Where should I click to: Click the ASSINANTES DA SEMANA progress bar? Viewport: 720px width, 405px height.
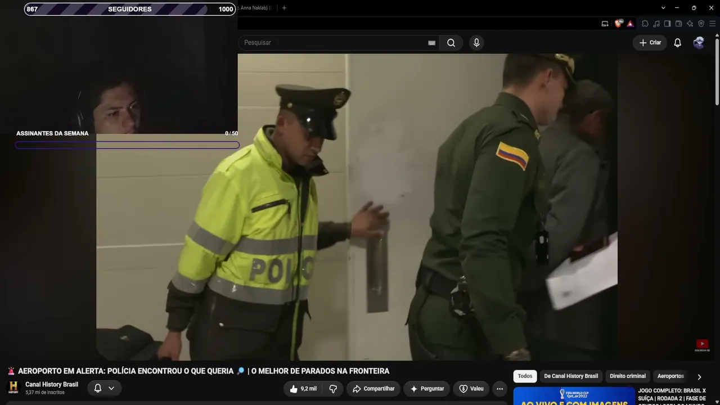(127, 145)
